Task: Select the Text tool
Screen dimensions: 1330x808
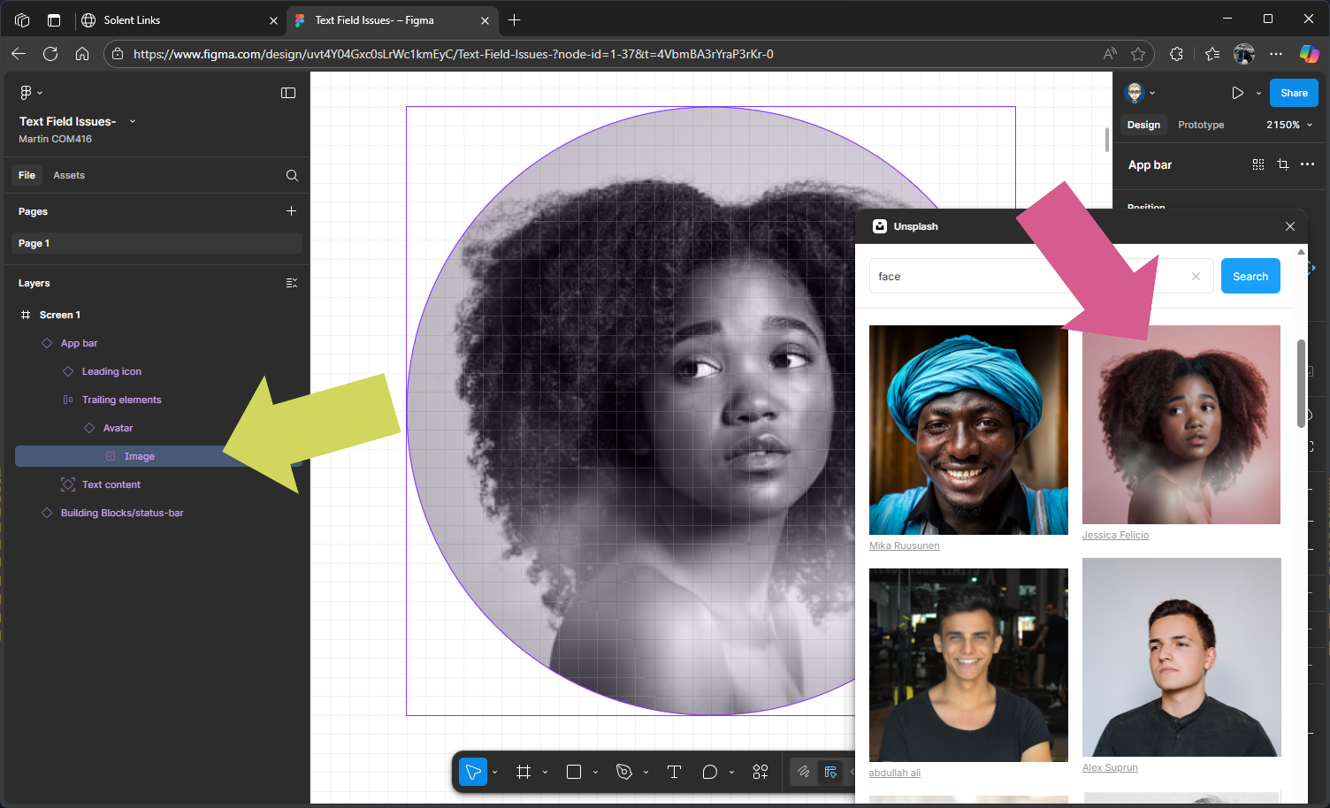Action: [x=674, y=772]
